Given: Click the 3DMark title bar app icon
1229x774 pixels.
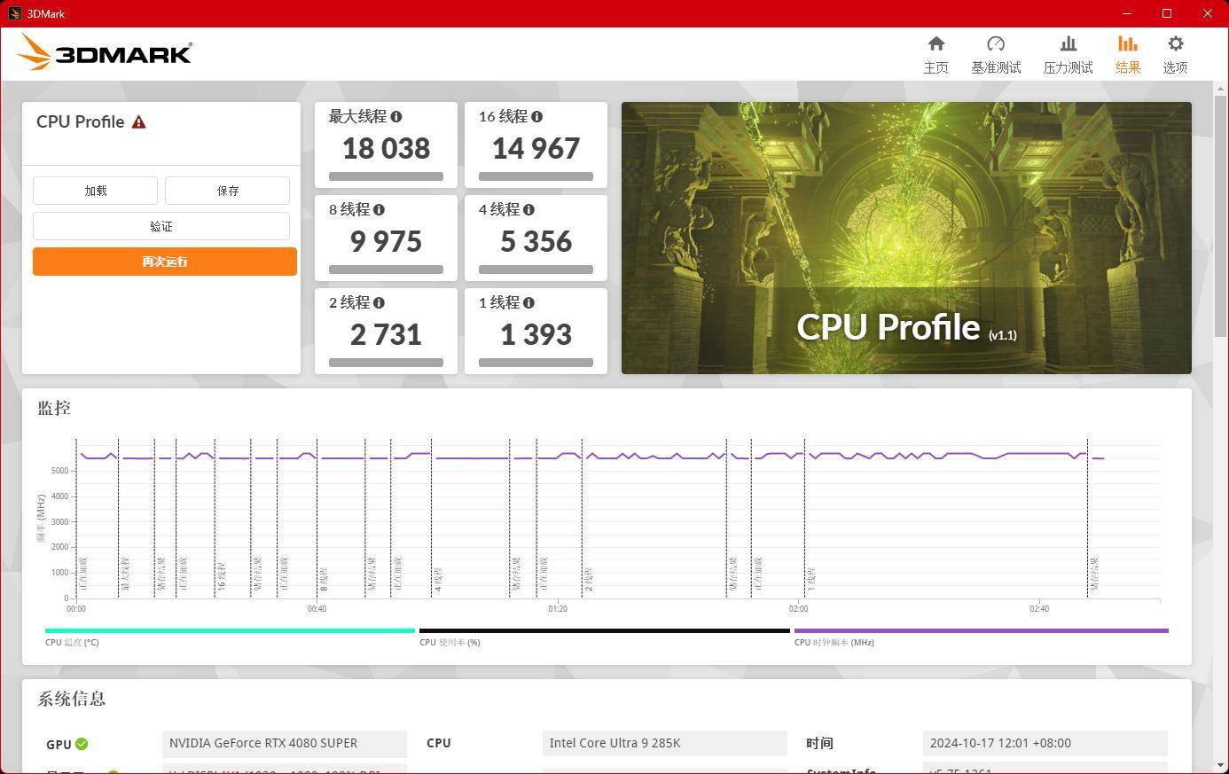Looking at the screenshot, I should tap(14, 13).
